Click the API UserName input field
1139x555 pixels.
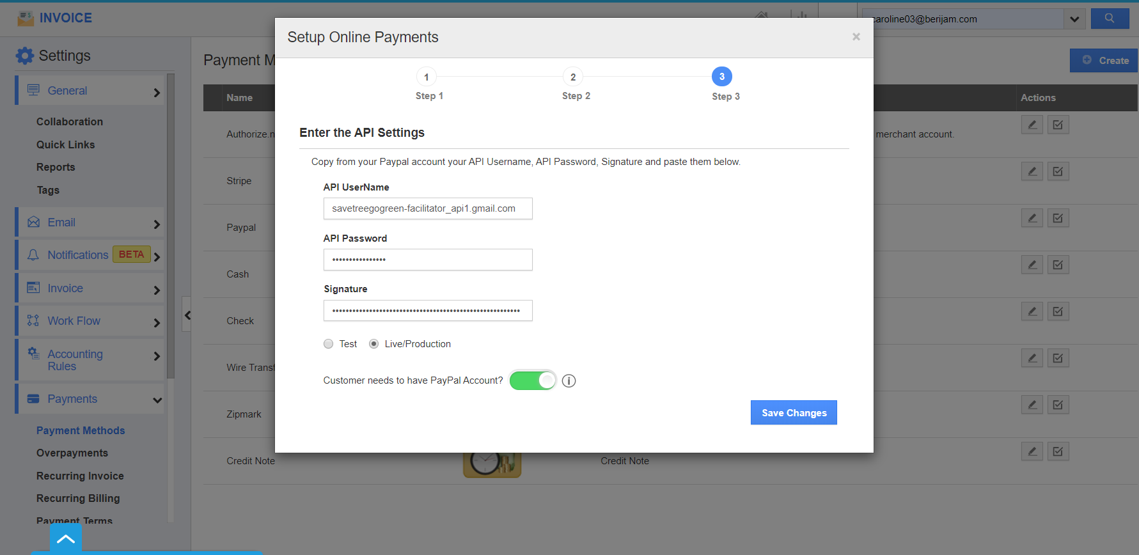tap(428, 208)
